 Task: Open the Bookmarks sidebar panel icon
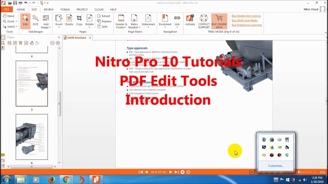3,48
